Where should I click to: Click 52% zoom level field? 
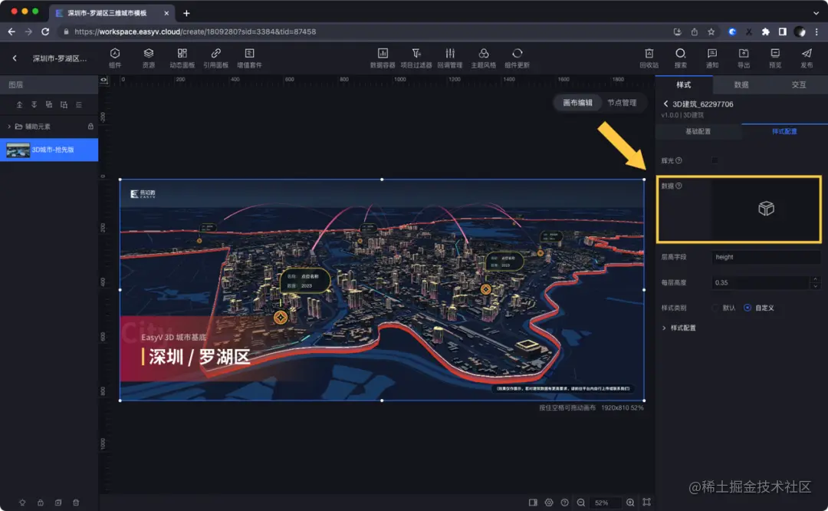605,503
